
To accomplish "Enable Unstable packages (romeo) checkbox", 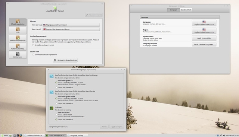I will 33,45.
